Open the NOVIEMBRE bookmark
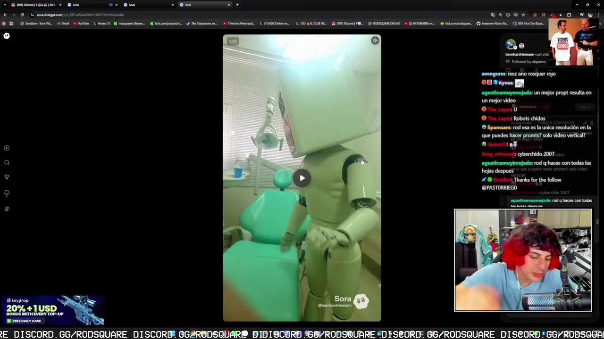The height and width of the screenshot is (339, 604). (x=419, y=24)
